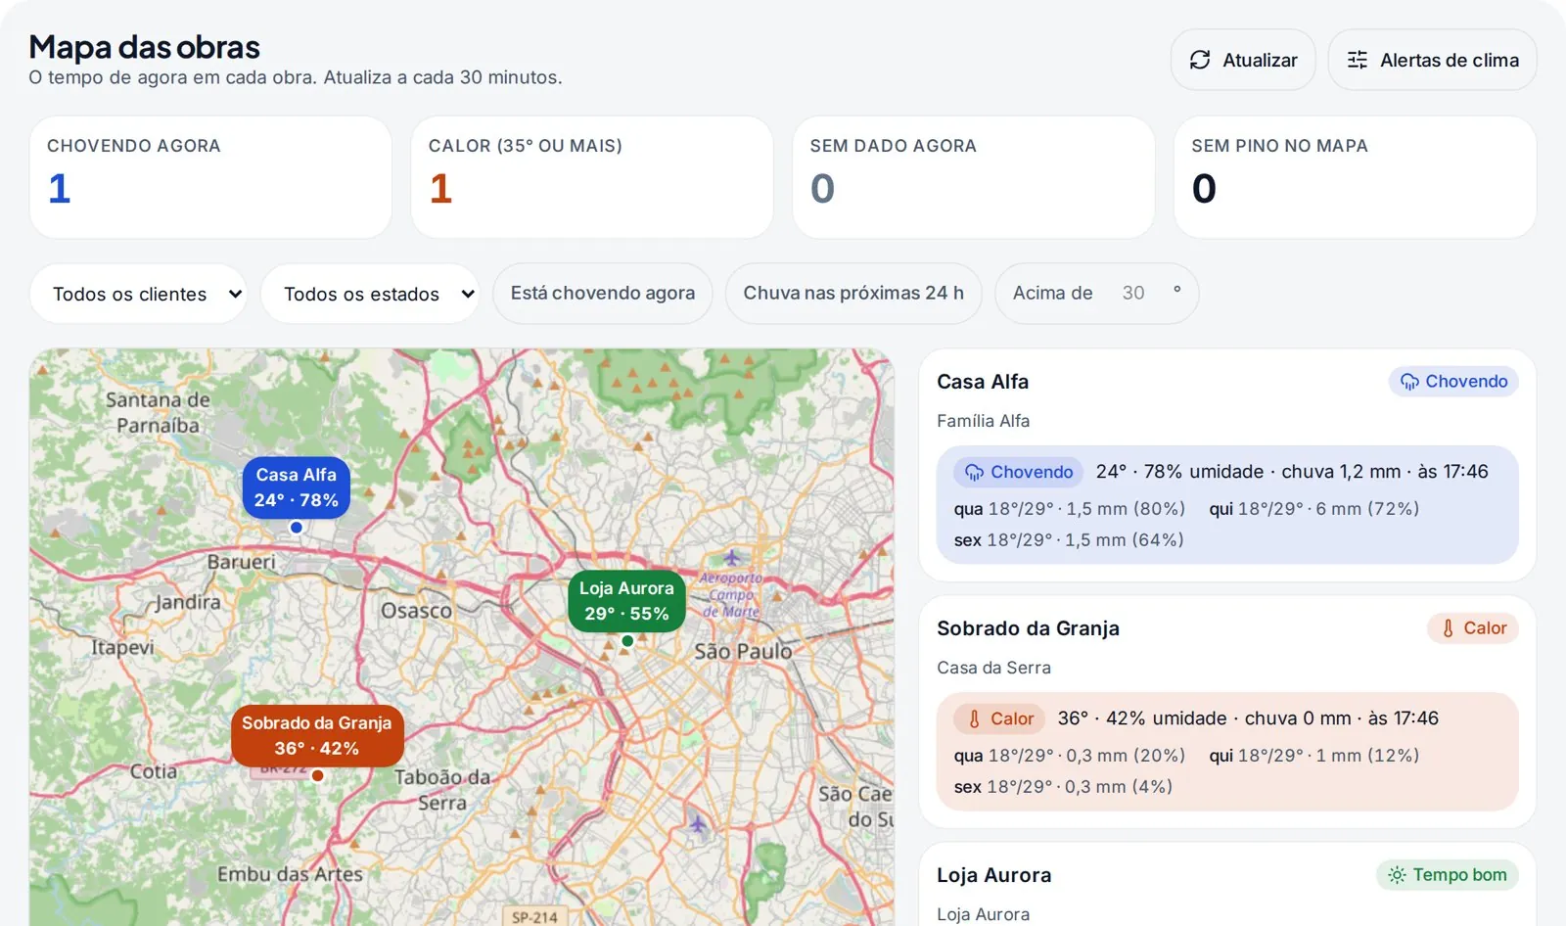Click the Chovendo agora summary card
The height and width of the screenshot is (926, 1566).
tap(210, 177)
